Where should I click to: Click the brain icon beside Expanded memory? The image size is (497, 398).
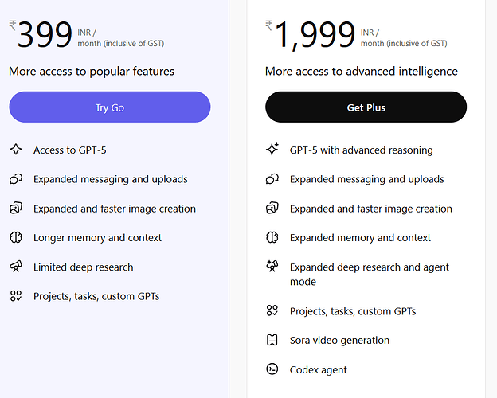click(272, 237)
